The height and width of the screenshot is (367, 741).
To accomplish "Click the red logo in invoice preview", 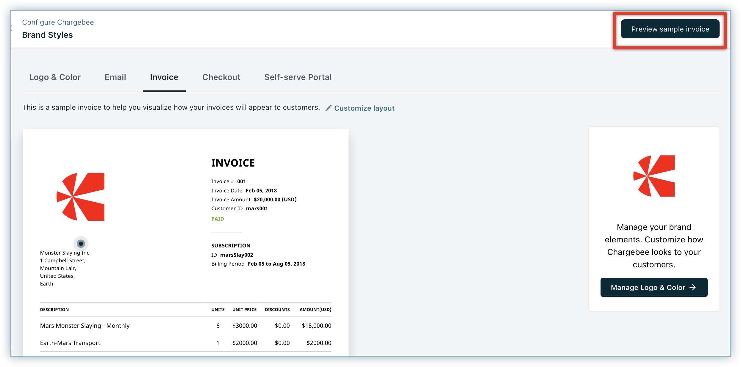I will pos(81,197).
